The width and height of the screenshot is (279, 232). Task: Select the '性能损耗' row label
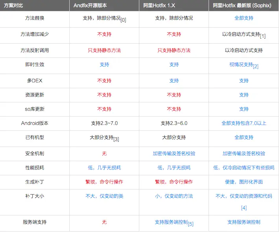click(x=35, y=167)
